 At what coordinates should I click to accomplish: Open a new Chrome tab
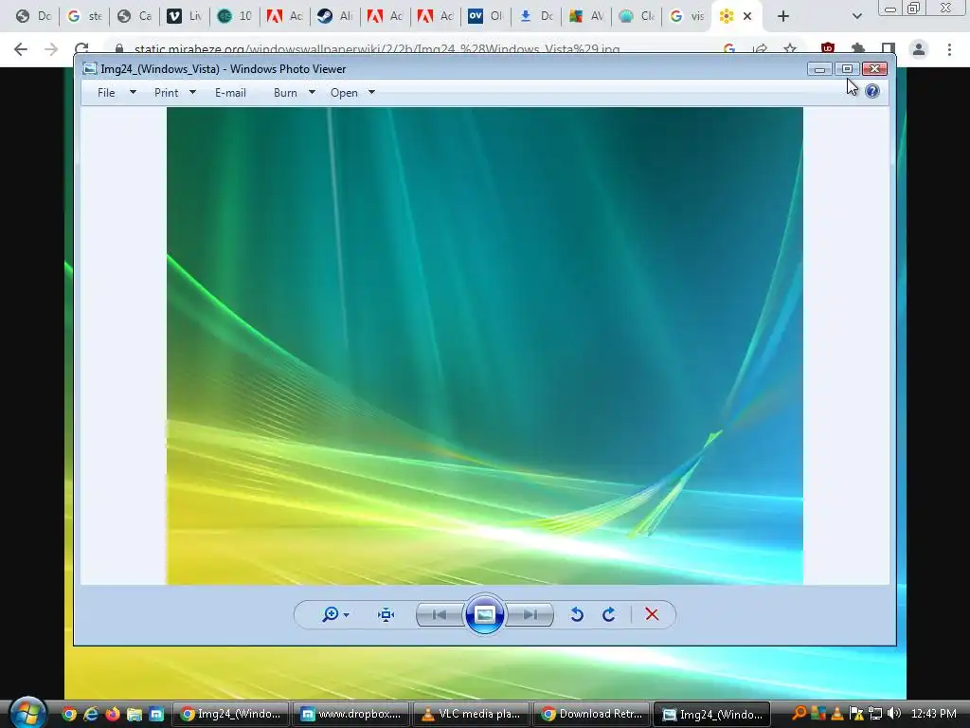pyautogui.click(x=783, y=16)
